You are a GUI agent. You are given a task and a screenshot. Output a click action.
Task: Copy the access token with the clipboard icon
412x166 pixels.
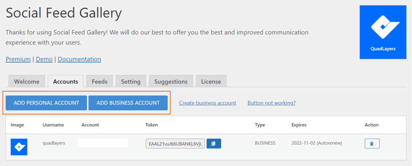pos(214,143)
